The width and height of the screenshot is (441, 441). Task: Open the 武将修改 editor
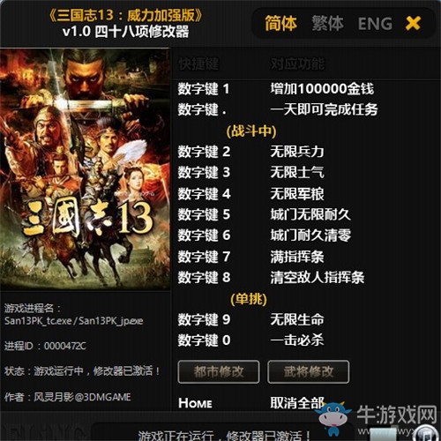click(309, 371)
